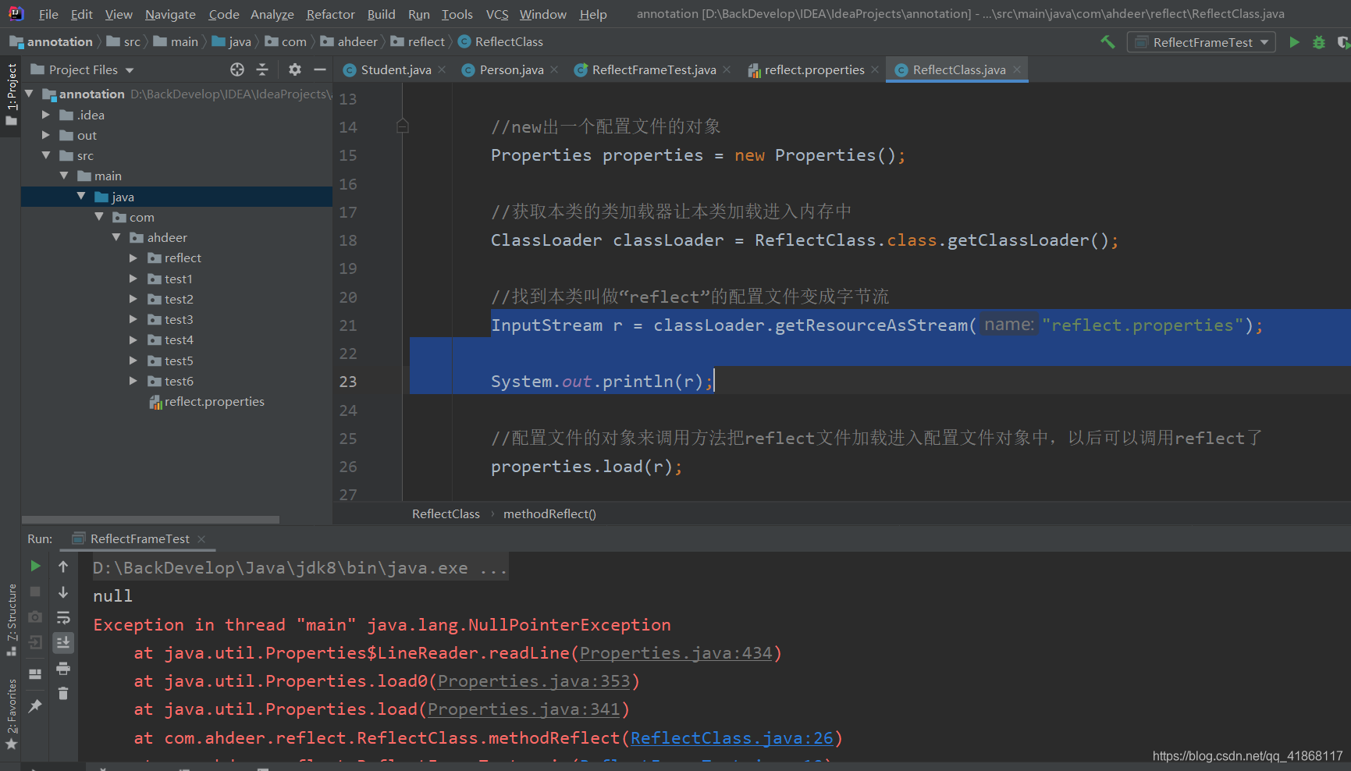Open the Build menu

coord(381,14)
